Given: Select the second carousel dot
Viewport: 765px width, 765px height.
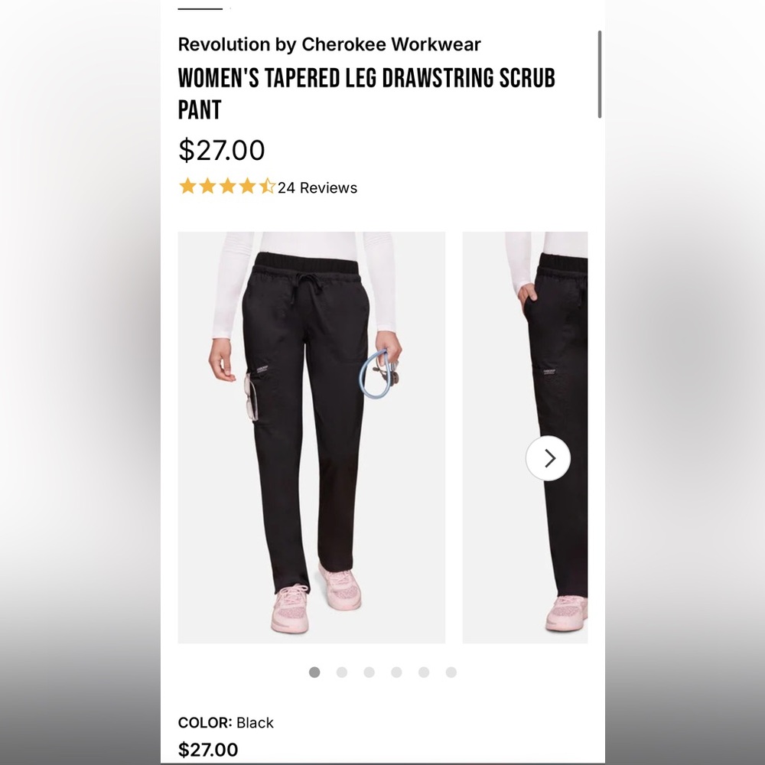Looking at the screenshot, I should tap(342, 672).
